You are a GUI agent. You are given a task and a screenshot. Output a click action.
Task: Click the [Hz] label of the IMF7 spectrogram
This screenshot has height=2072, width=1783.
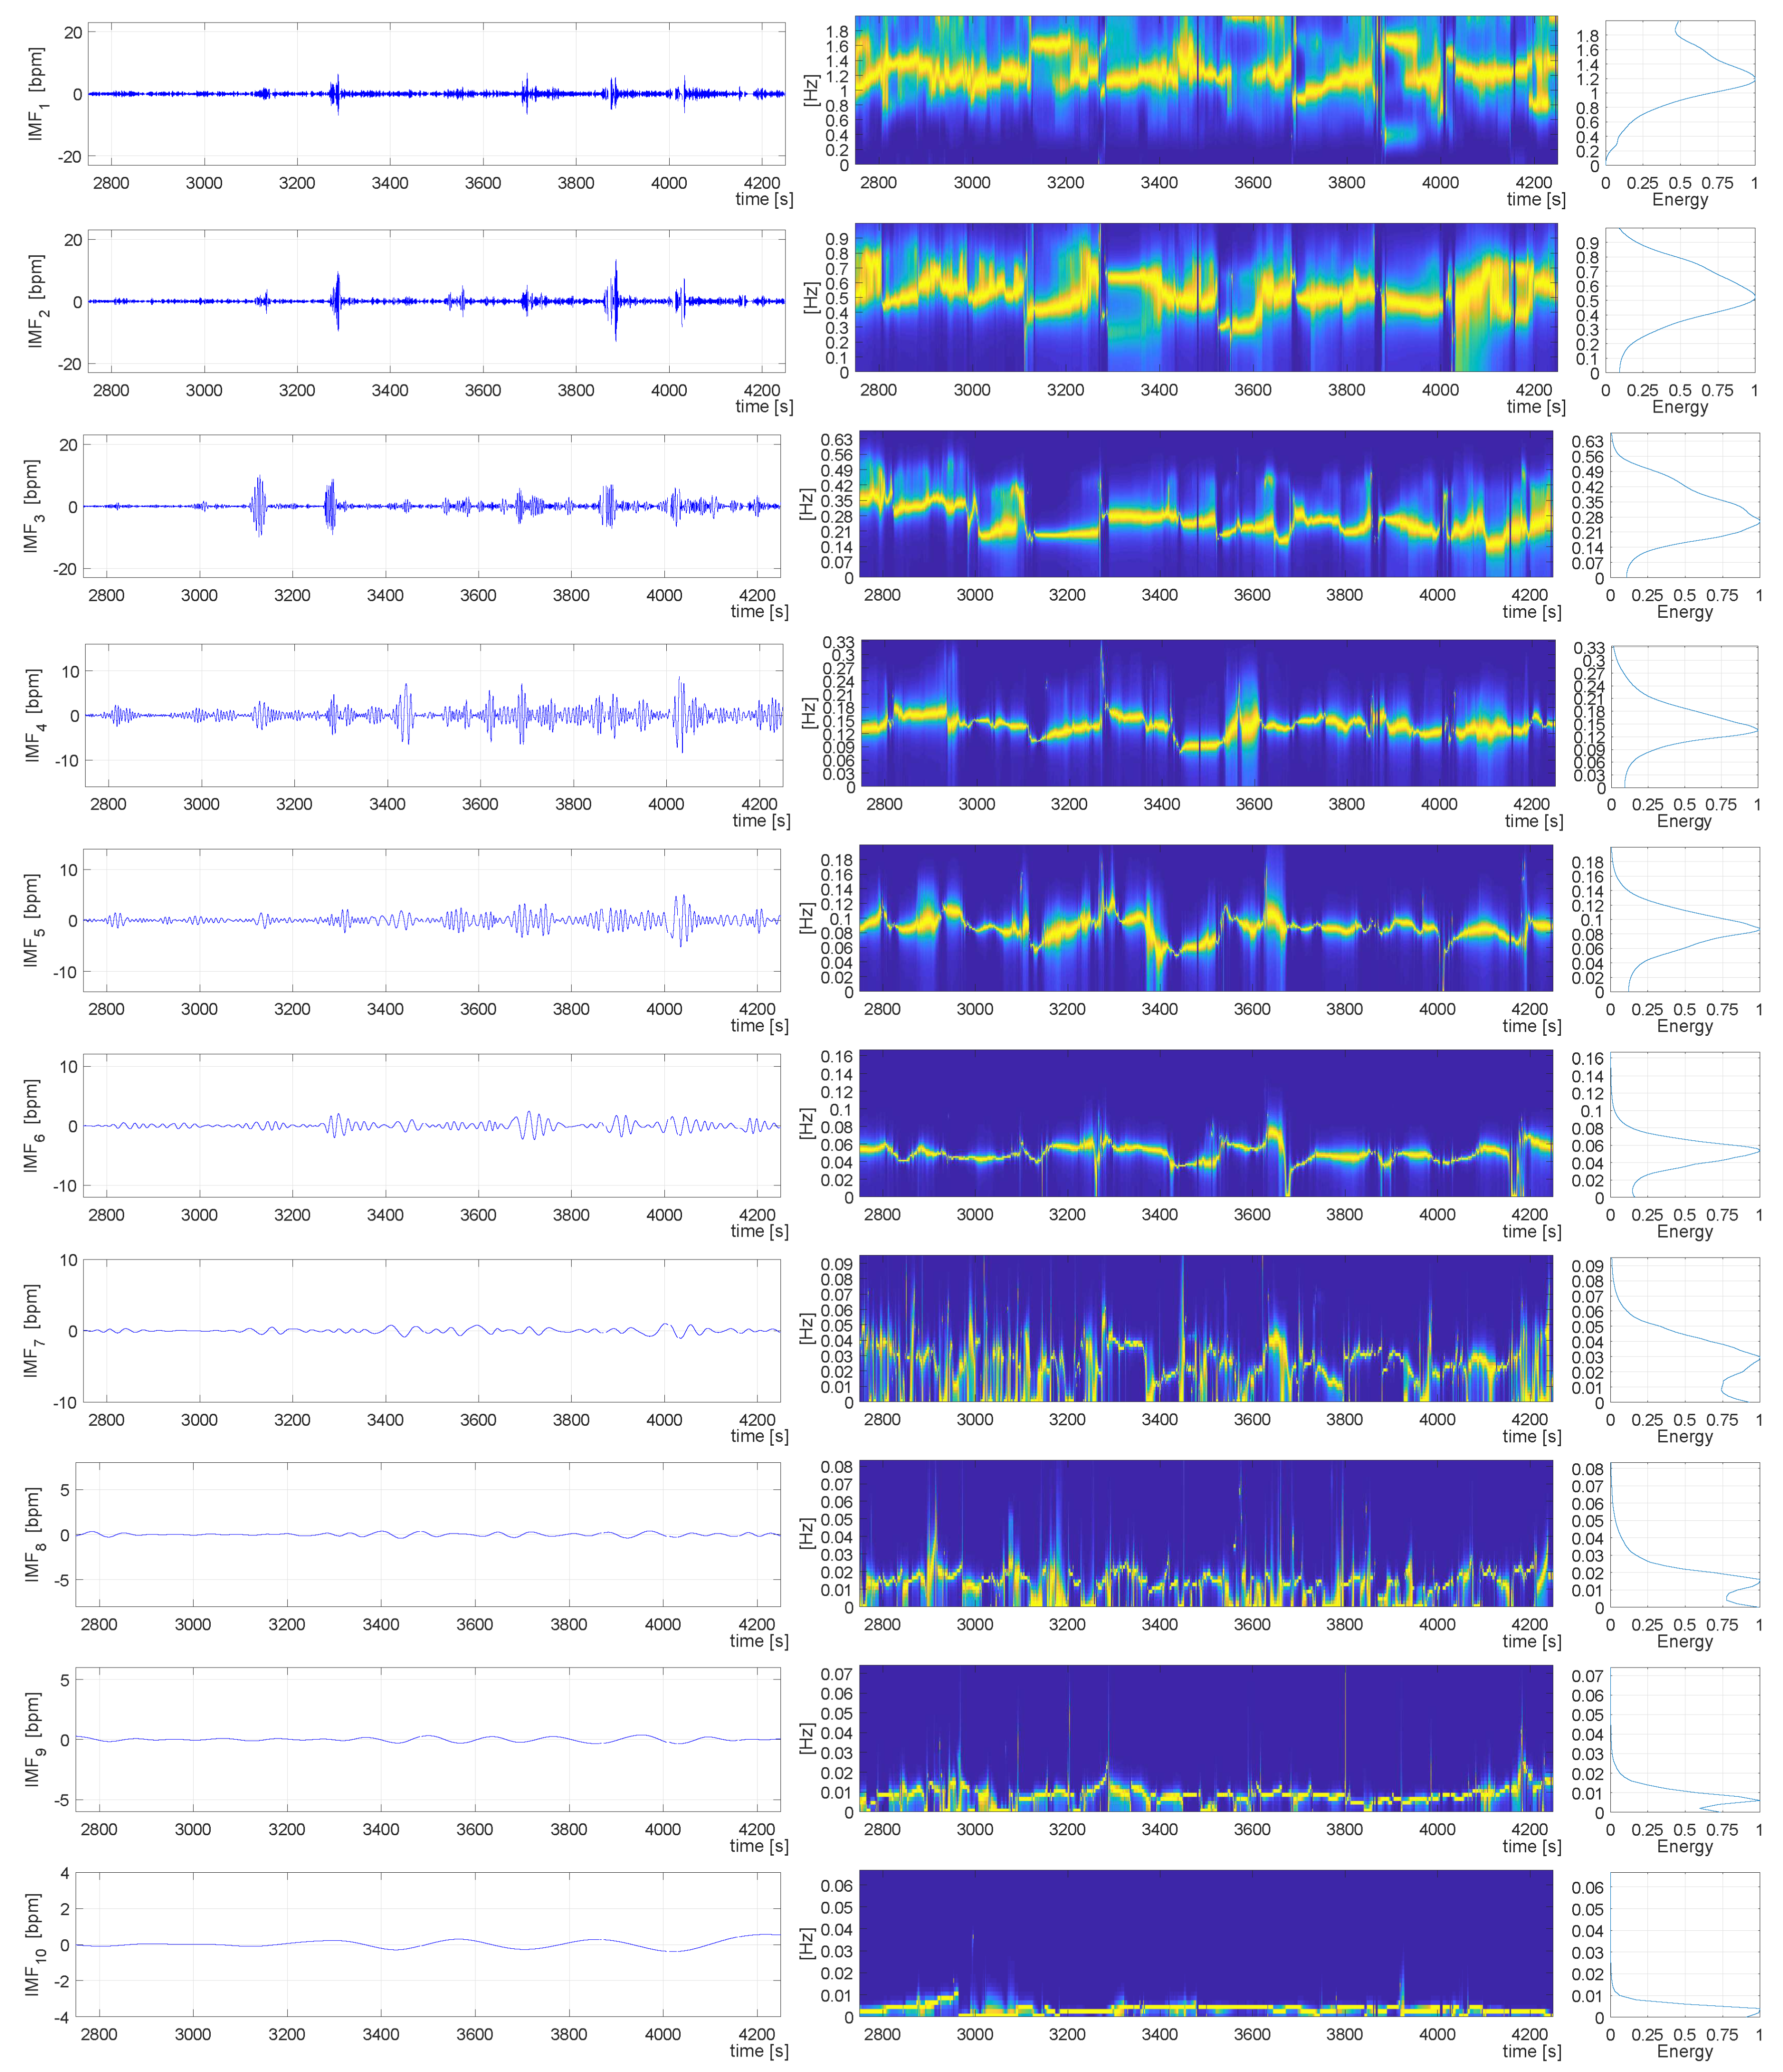(807, 1328)
